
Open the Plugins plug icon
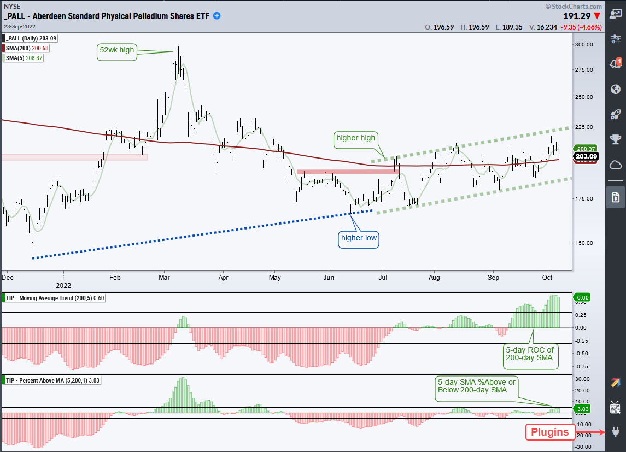615,432
